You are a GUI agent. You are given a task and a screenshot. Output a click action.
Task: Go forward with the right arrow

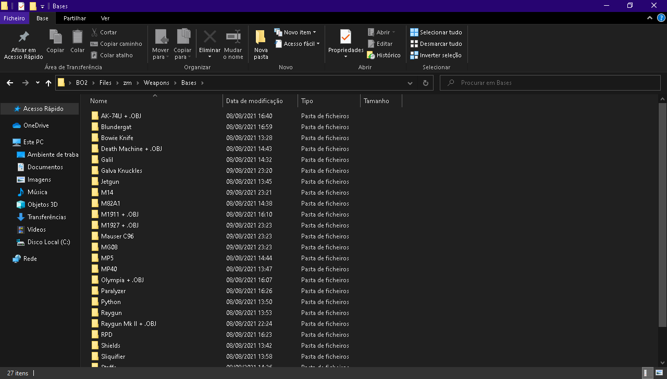click(25, 83)
